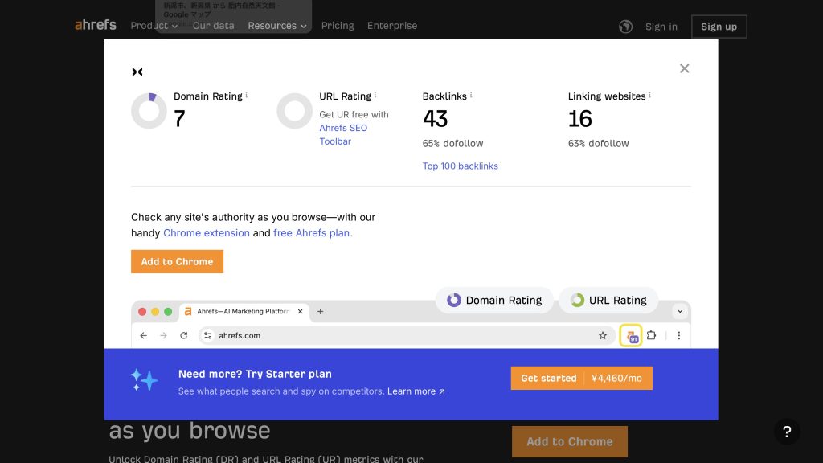Image resolution: width=823 pixels, height=463 pixels.
Task: Click the Backlinks info icon
Action: coord(471,96)
